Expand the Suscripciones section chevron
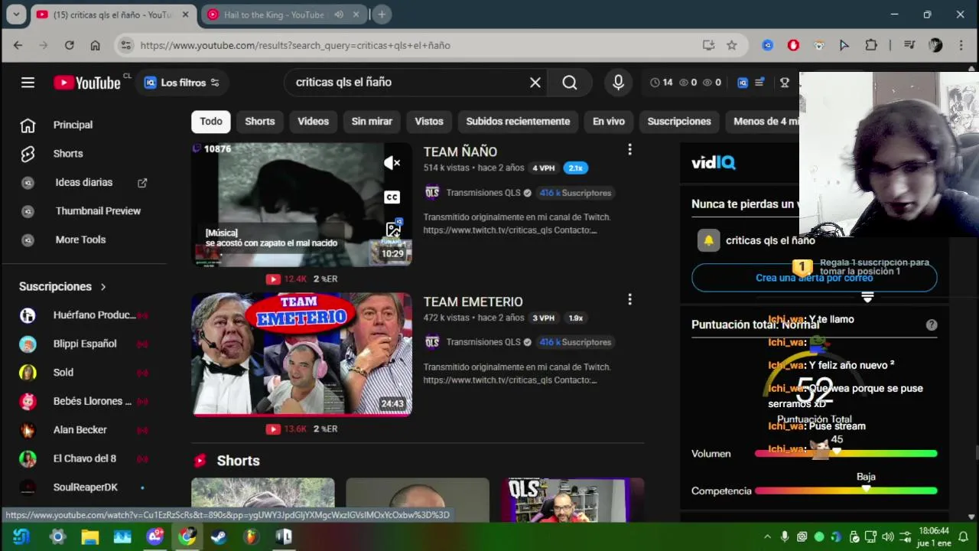This screenshot has width=979, height=551. [x=103, y=287]
